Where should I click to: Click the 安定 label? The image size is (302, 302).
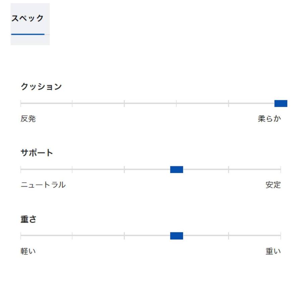point(273,185)
